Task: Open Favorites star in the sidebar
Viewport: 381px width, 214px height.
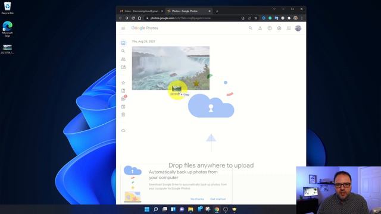Action: point(123,83)
